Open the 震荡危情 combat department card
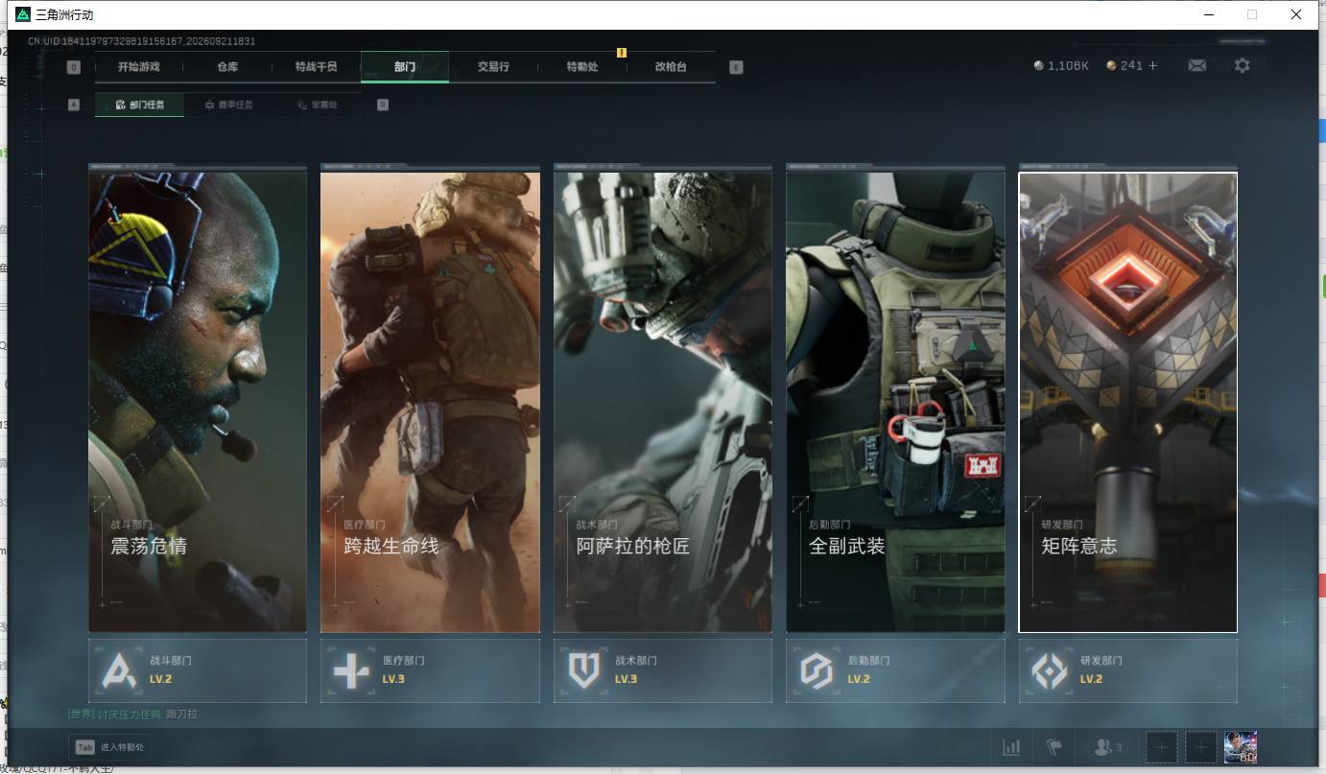Screen dimensions: 1326x774 (x=198, y=402)
